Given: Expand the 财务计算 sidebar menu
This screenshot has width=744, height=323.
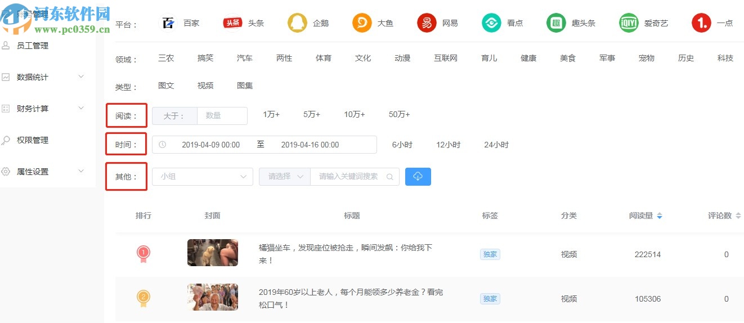Looking at the screenshot, I should click(x=81, y=108).
